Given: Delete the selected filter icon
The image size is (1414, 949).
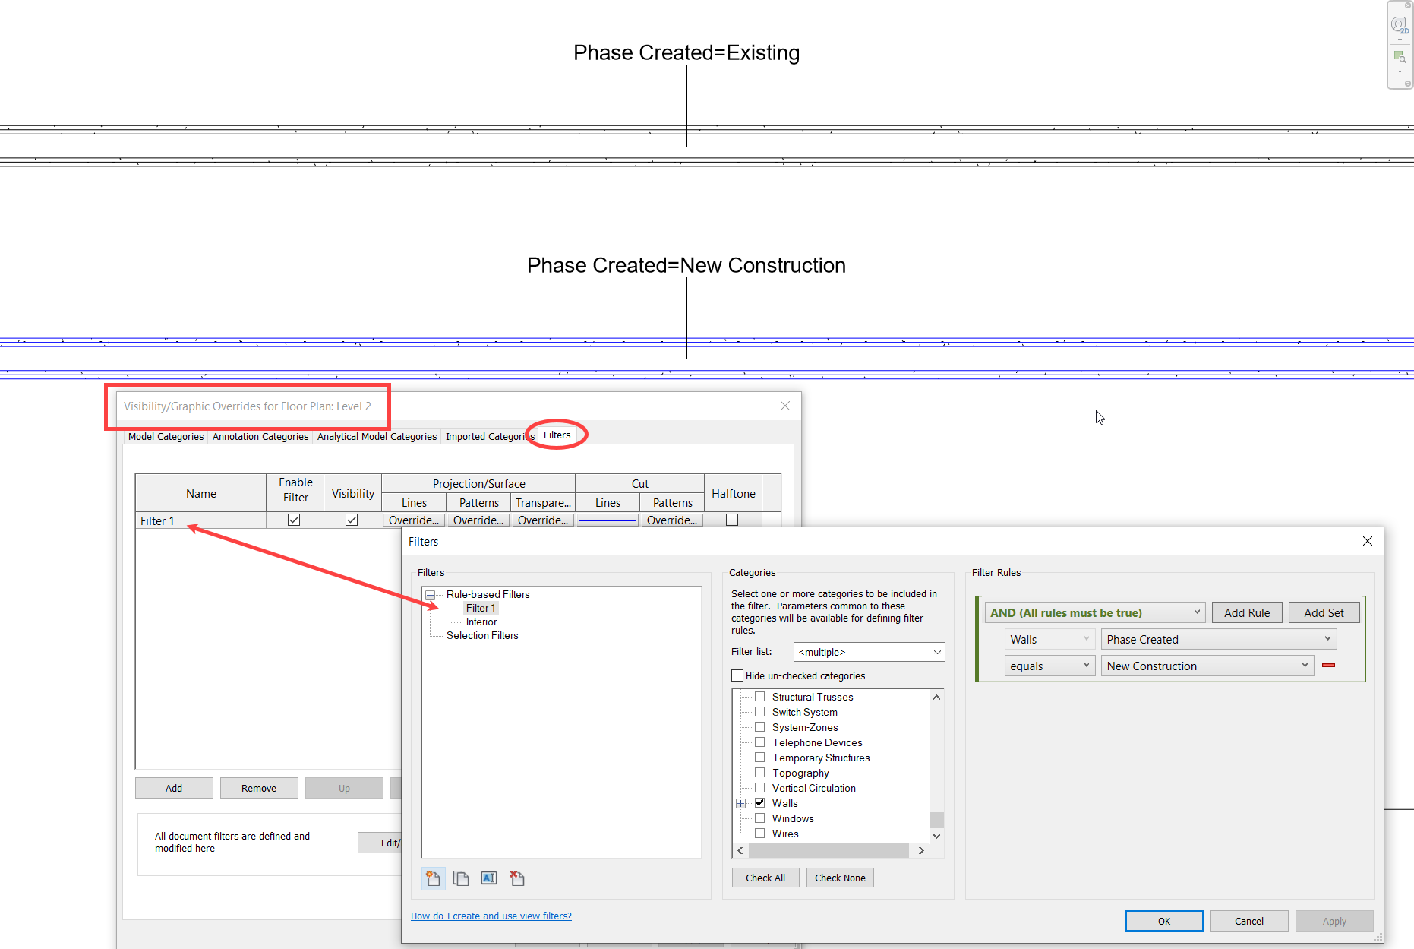Looking at the screenshot, I should pos(517,878).
